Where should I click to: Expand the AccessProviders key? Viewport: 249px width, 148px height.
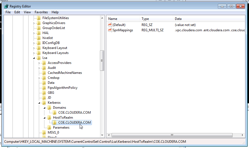click(x=39, y=63)
